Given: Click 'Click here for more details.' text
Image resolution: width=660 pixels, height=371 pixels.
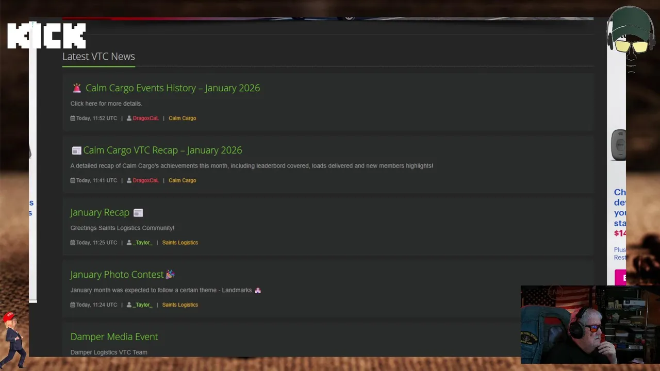Looking at the screenshot, I should pos(106,104).
